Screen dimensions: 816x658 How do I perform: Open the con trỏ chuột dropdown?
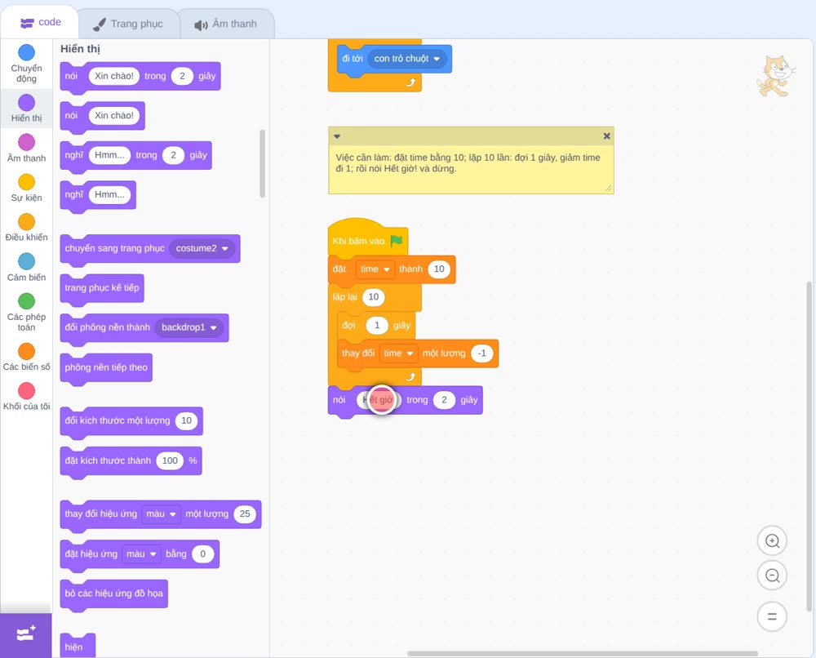click(407, 59)
